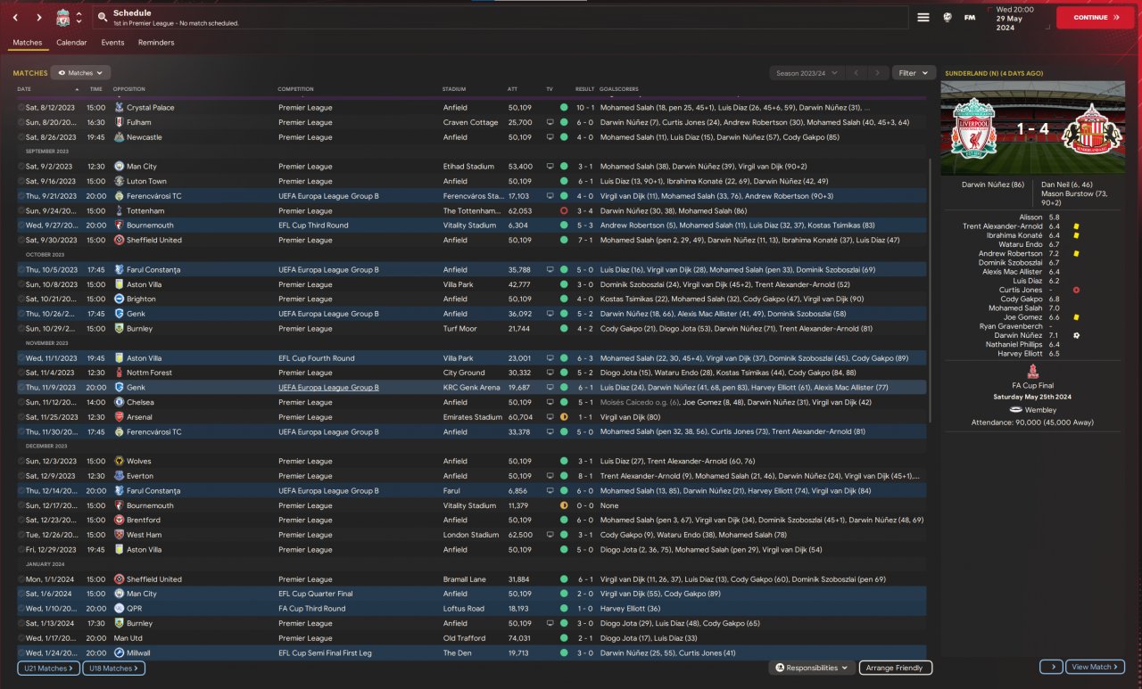Image resolution: width=1142 pixels, height=689 pixels.
Task: Click Alisson in the player ratings list
Action: pyautogui.click(x=1030, y=217)
